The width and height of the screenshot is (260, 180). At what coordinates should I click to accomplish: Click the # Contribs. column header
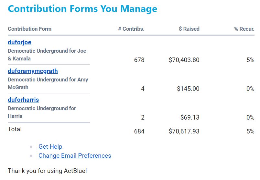pyautogui.click(x=131, y=29)
